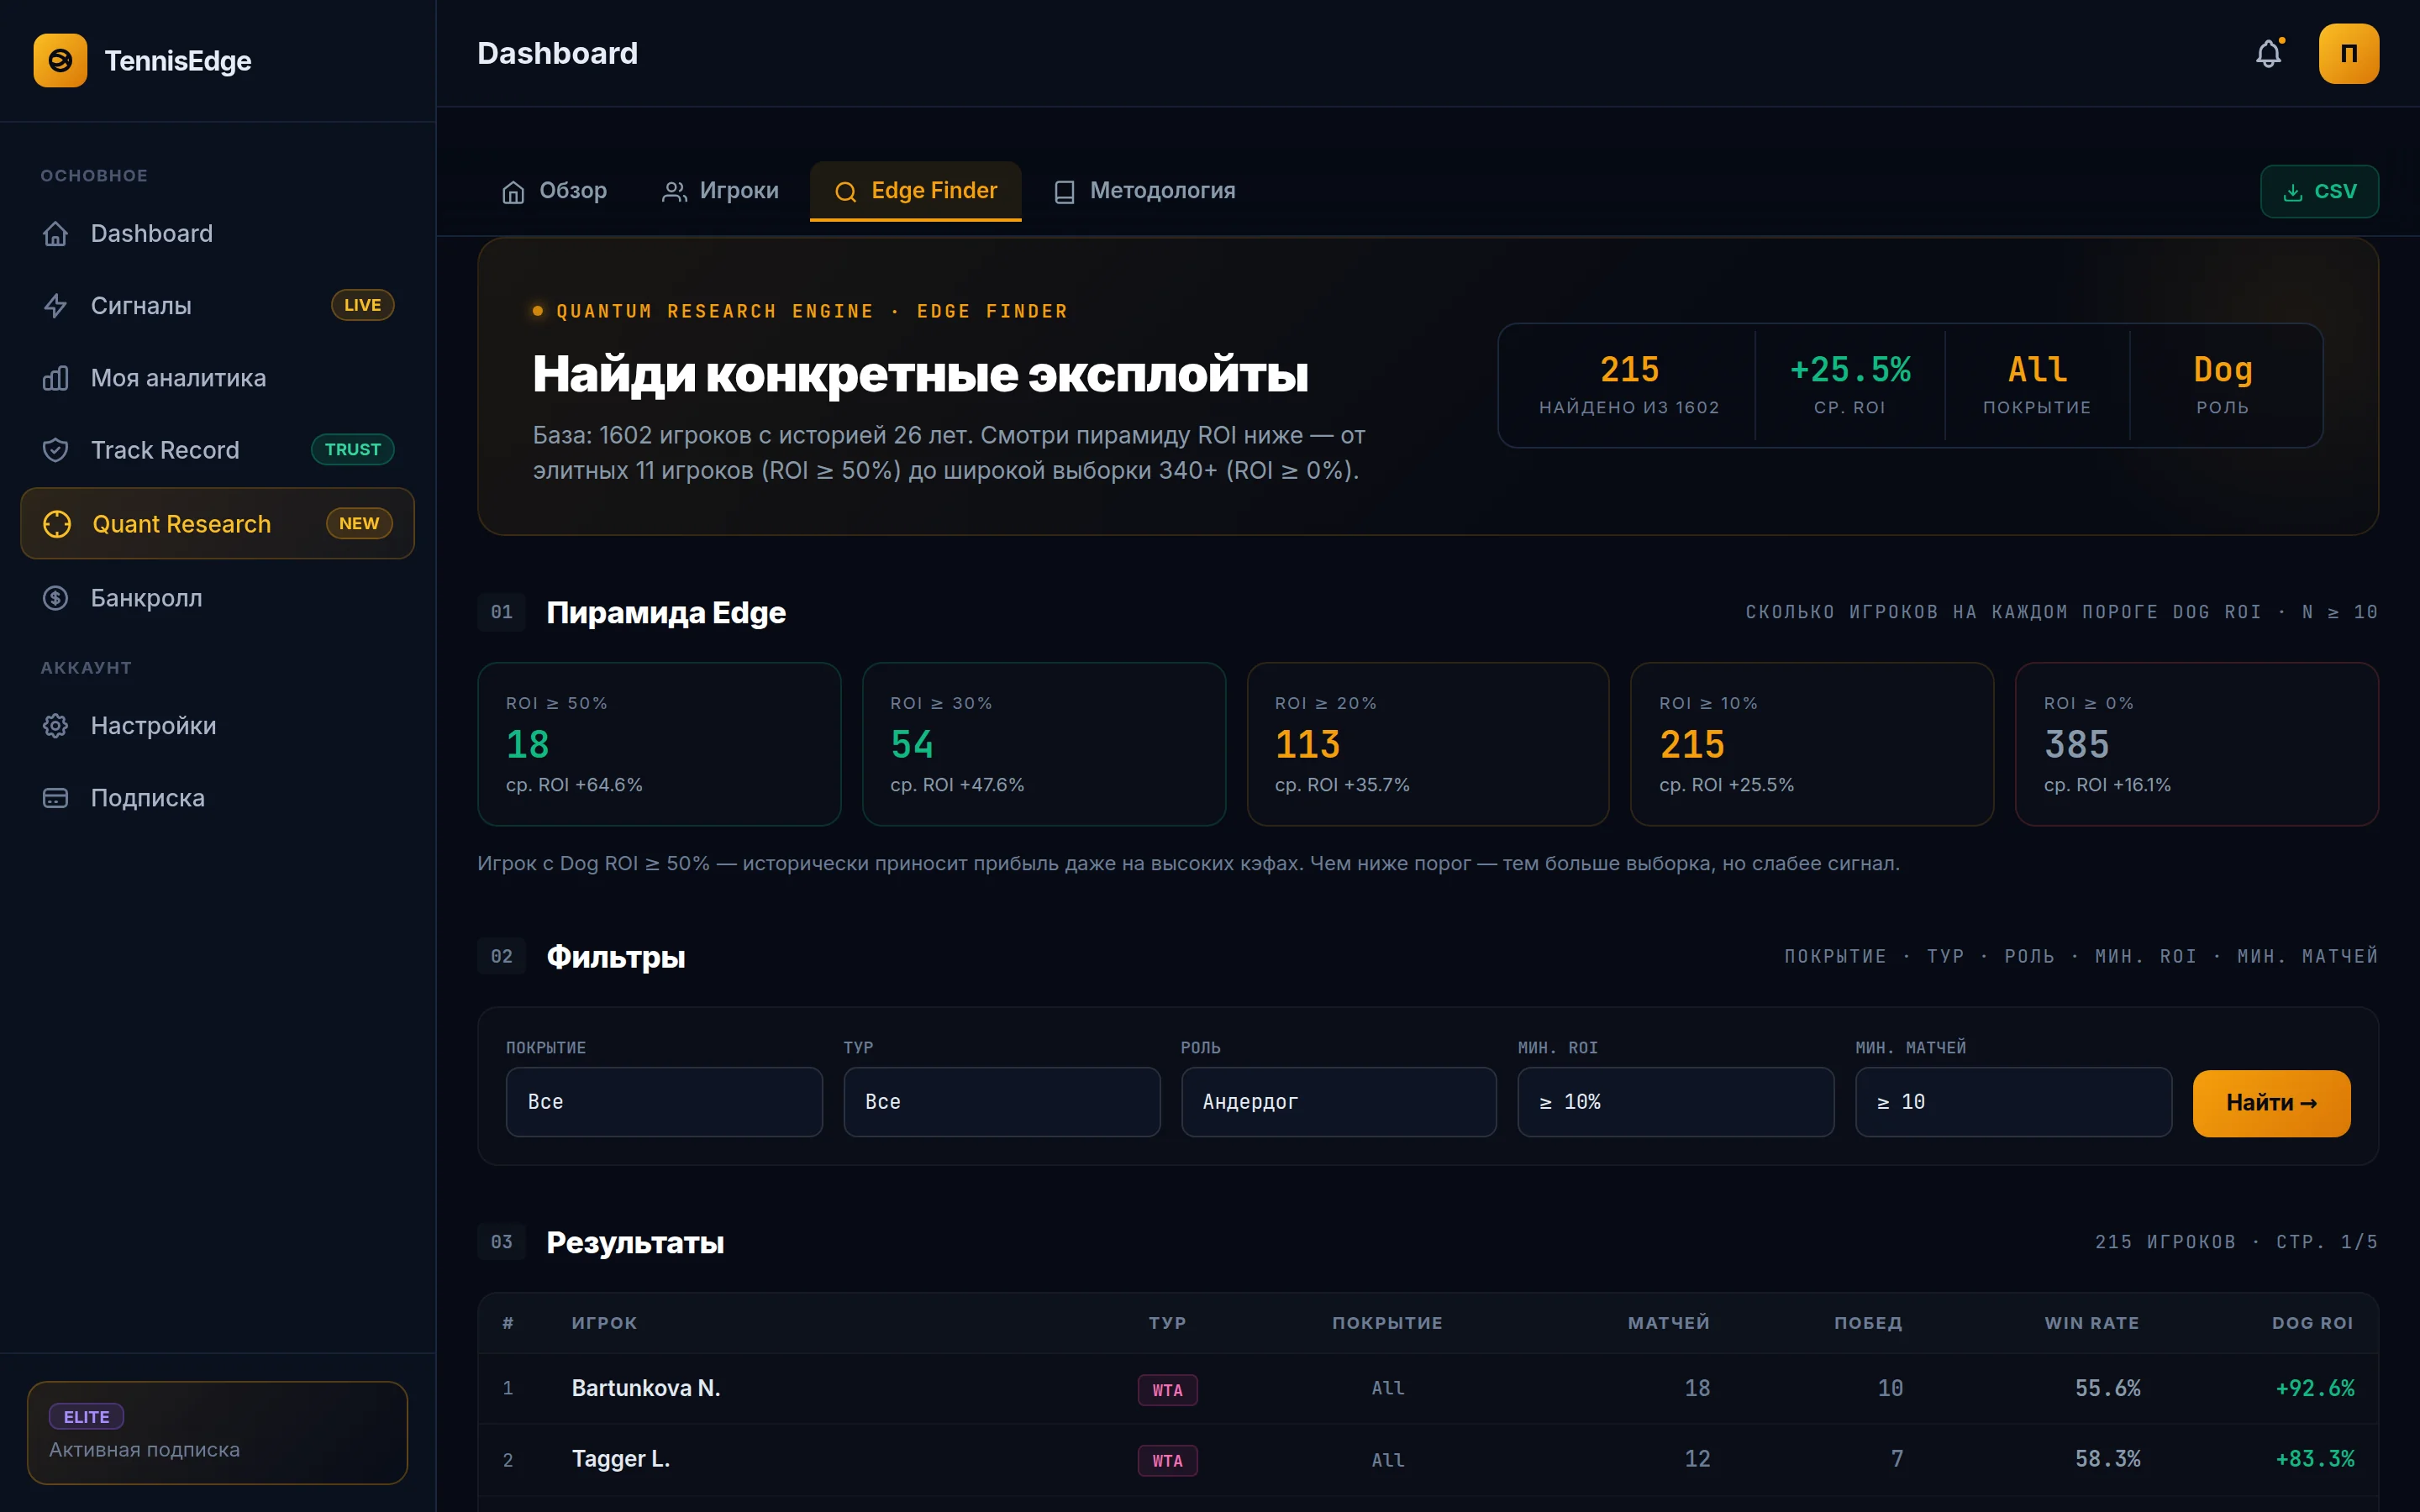Open the Мин. ROI dropdown
Image resolution: width=2420 pixels, height=1512 pixels.
point(1676,1102)
